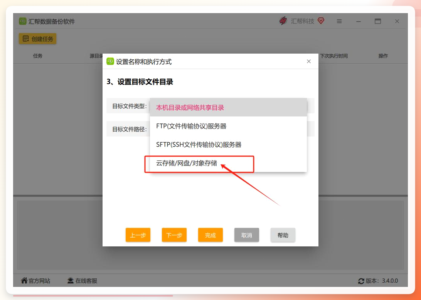
Task: Click the refresh icon beside 版本
Action: point(361,281)
